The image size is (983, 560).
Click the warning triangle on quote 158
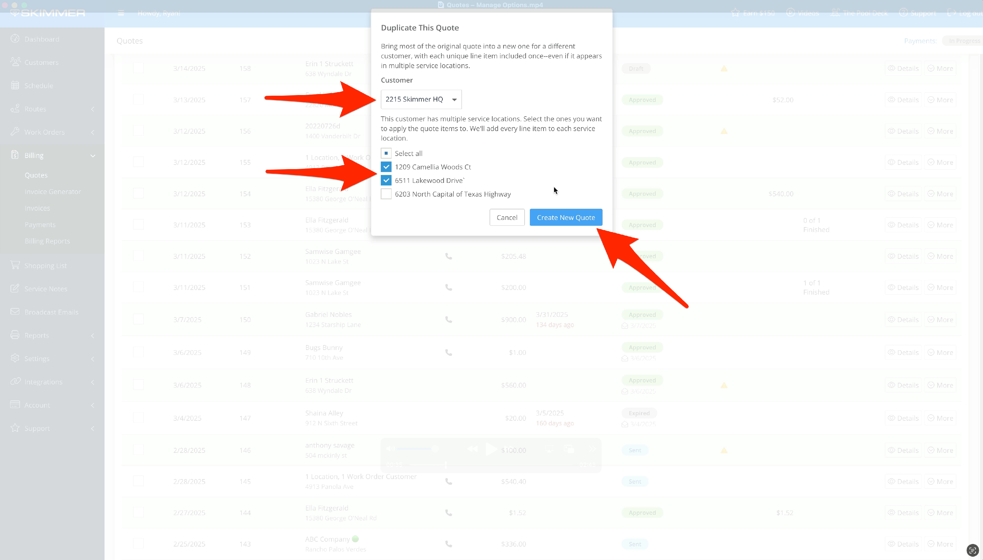(x=724, y=68)
